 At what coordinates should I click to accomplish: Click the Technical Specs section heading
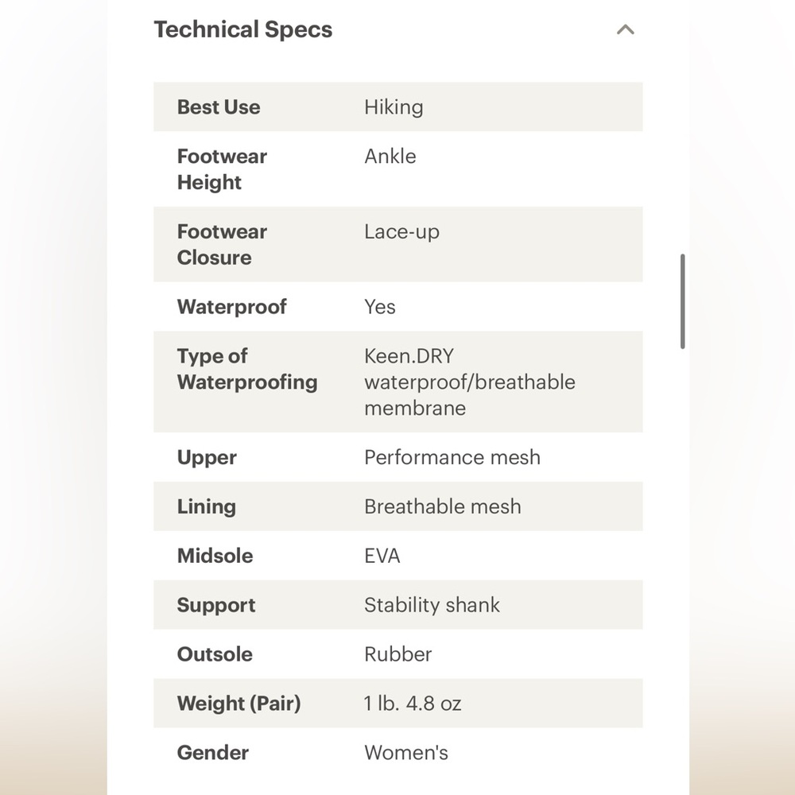(x=242, y=30)
